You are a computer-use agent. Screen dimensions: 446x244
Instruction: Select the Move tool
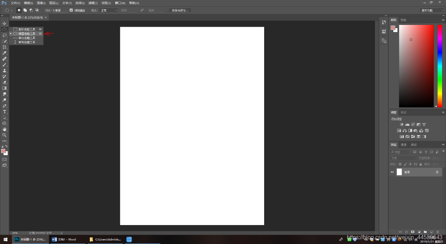(x=5, y=24)
